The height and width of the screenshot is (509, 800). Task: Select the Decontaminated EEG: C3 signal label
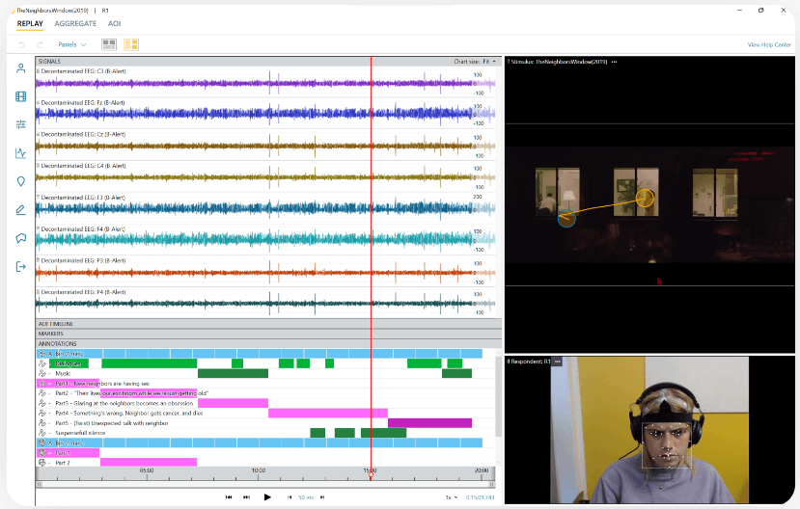click(83, 71)
